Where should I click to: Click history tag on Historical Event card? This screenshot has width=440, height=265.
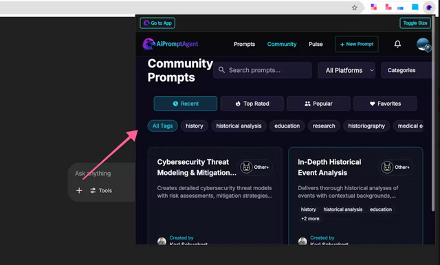coord(308,209)
